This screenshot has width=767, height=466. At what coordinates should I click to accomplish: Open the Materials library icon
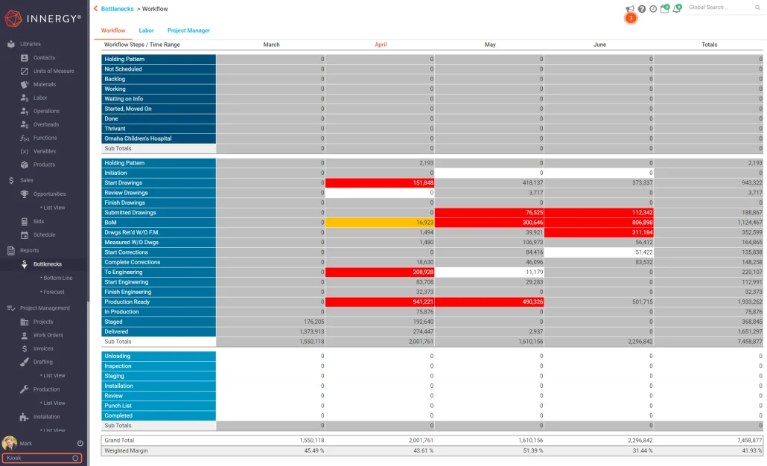(x=24, y=84)
